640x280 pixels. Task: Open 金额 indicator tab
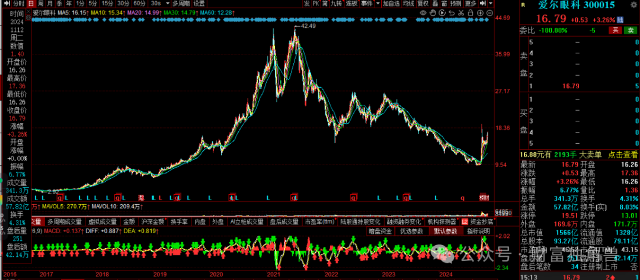129,222
